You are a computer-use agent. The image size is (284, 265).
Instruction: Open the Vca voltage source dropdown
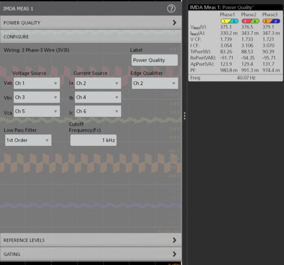(36, 111)
